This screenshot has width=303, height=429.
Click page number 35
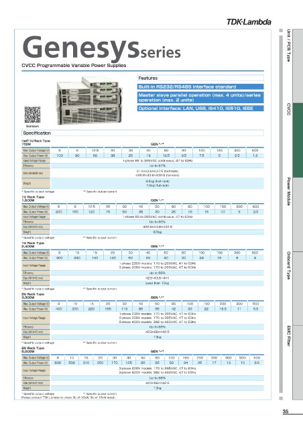click(x=286, y=412)
